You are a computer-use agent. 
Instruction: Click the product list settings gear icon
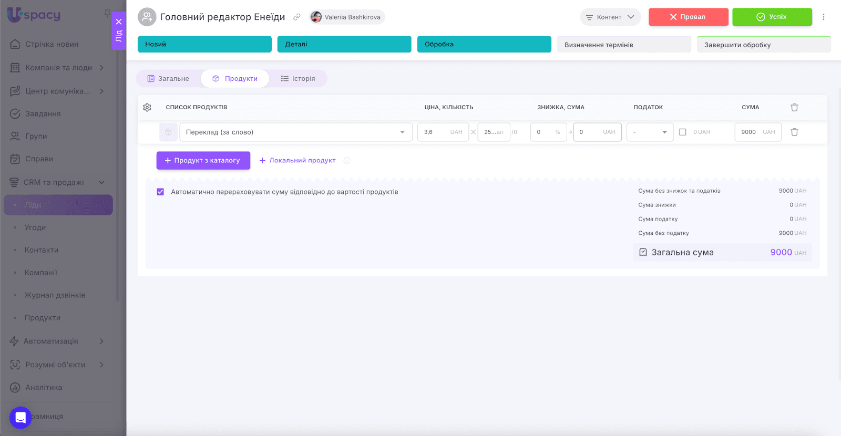point(147,107)
